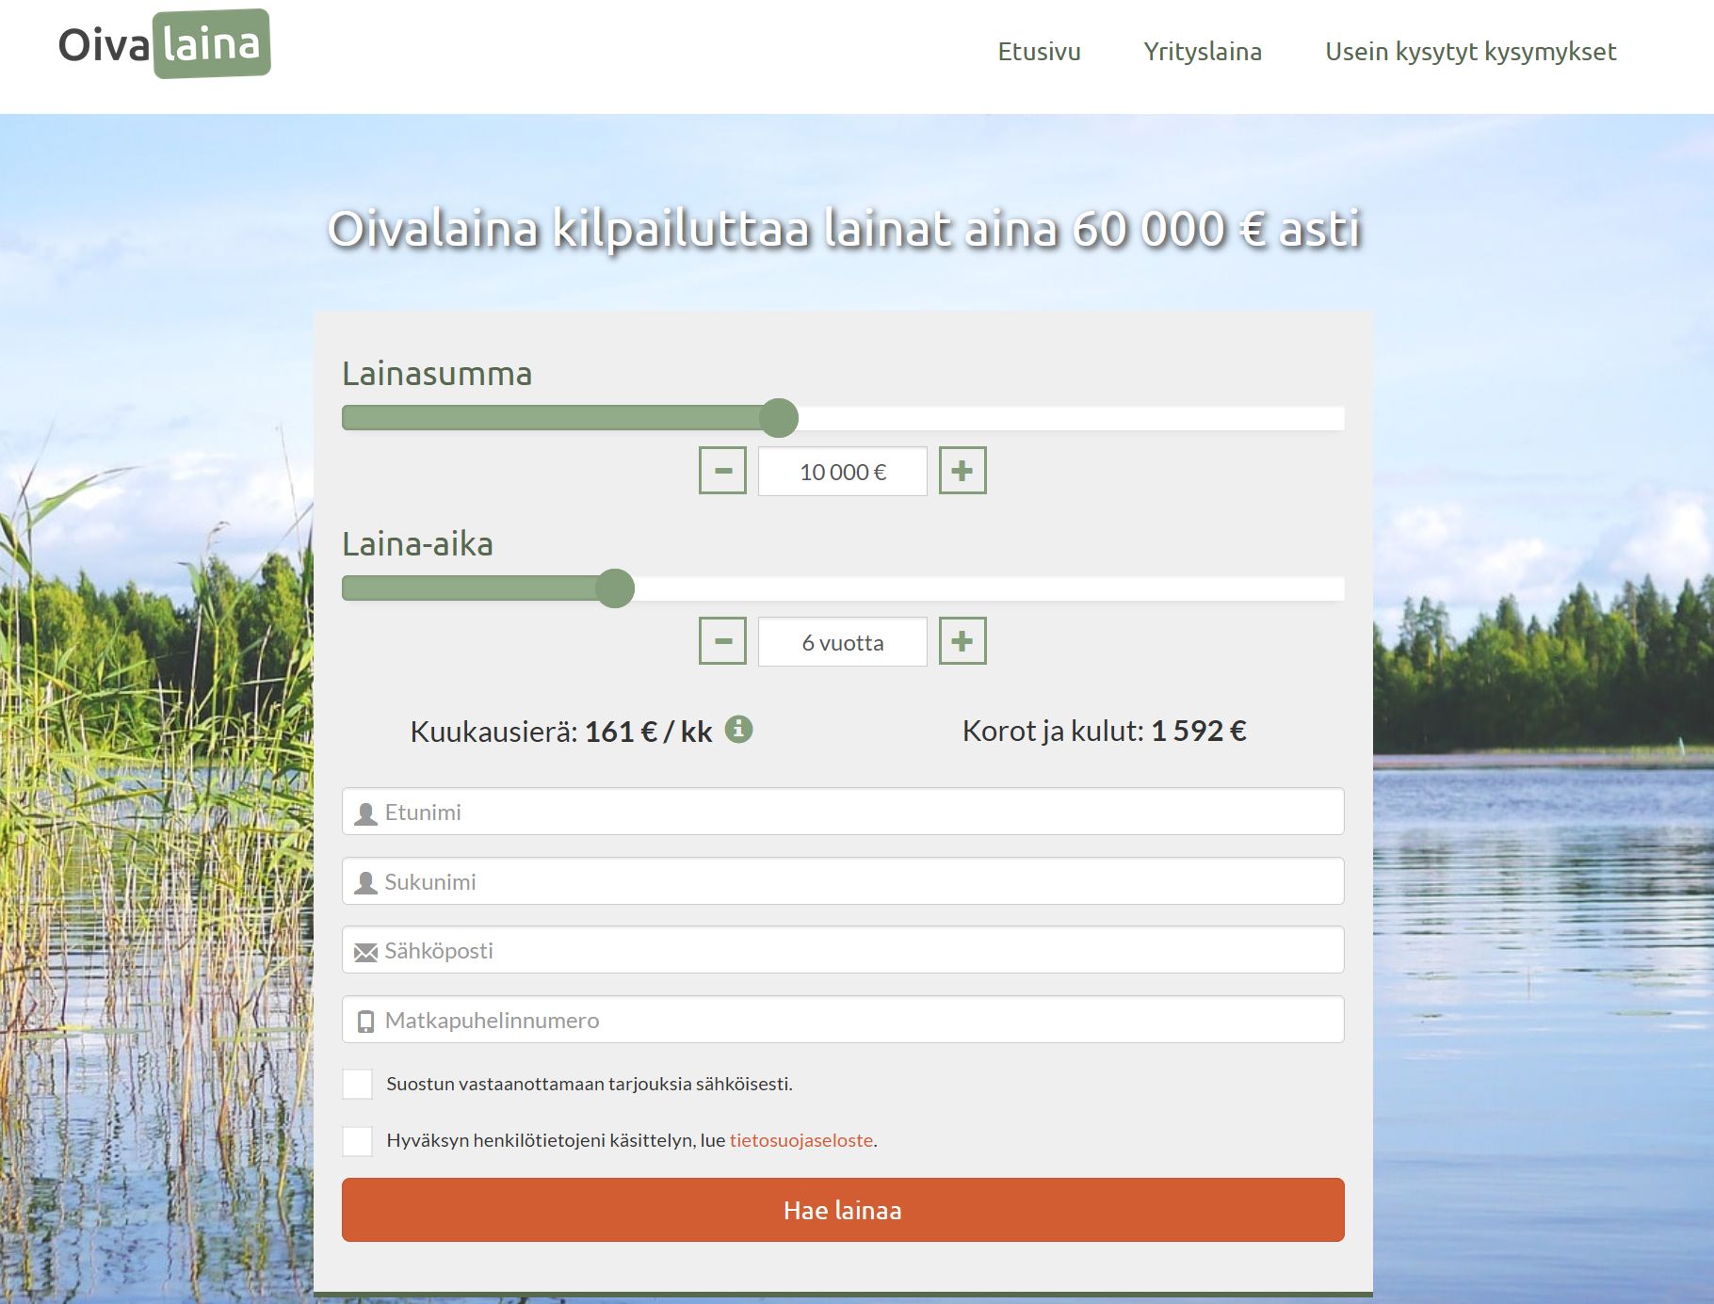Click the headline 'Oivalaina kilpailuttaa lainat'
The image size is (1714, 1304).
click(844, 229)
